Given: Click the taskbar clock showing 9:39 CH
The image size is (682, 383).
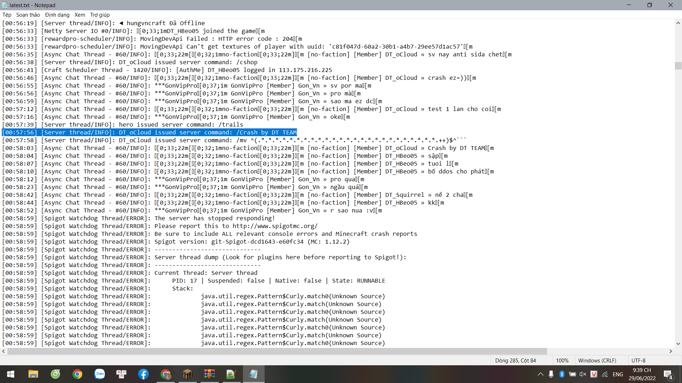Looking at the screenshot, I should [x=642, y=374].
